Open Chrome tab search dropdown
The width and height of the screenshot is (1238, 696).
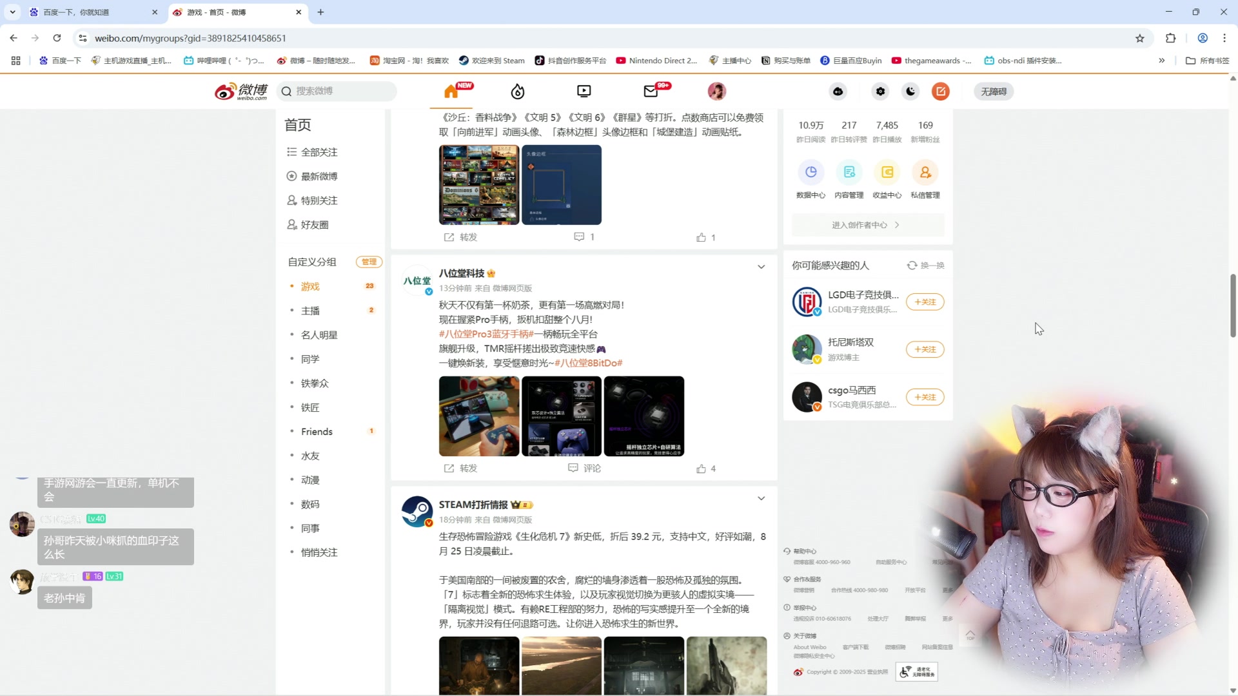pos(12,12)
